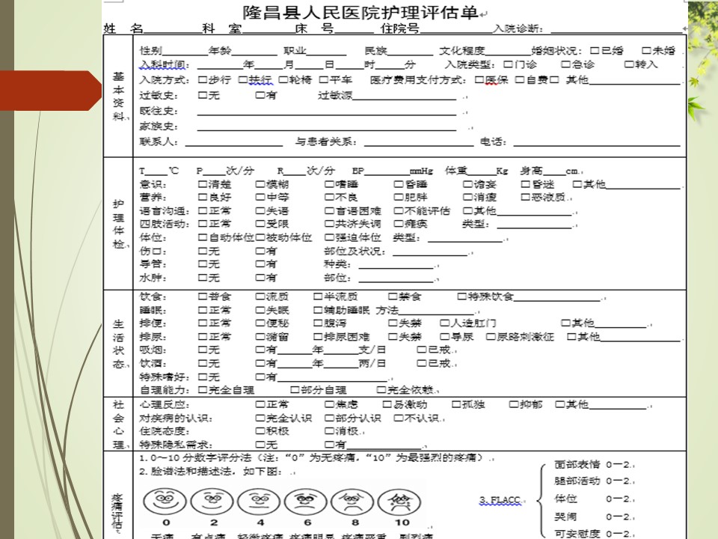Check 无 in the 过敏史 row
Viewport: 718px width, 539px height.
point(203,95)
